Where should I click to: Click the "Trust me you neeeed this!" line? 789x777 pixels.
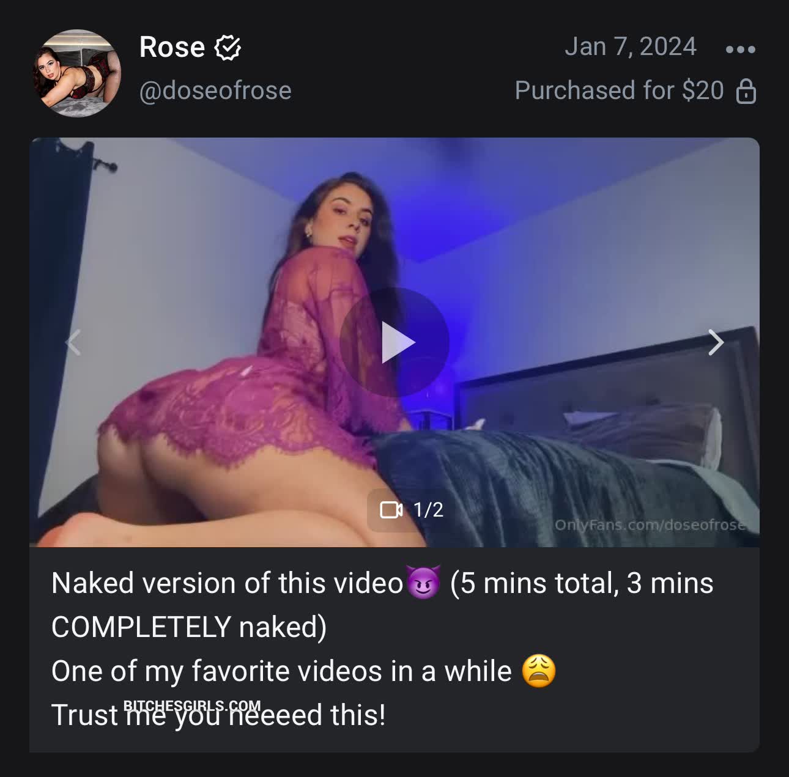pos(218,715)
